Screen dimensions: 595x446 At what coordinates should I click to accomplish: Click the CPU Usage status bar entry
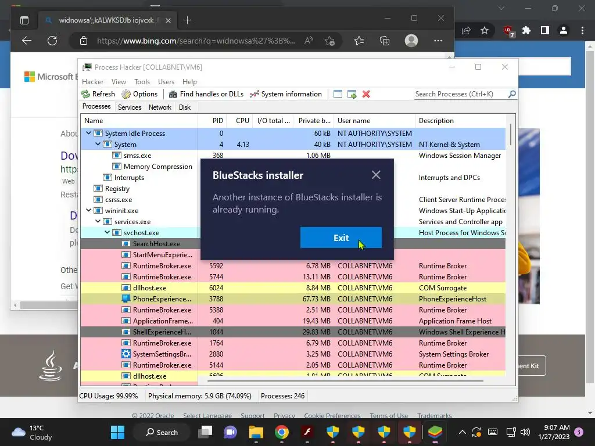[x=109, y=396]
